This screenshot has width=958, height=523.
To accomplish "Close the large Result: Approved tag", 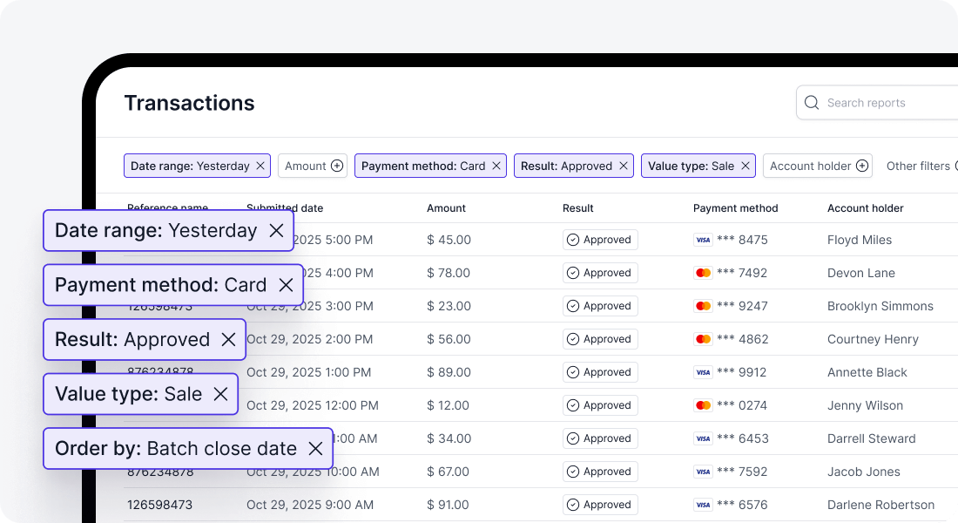I will click(x=228, y=339).
